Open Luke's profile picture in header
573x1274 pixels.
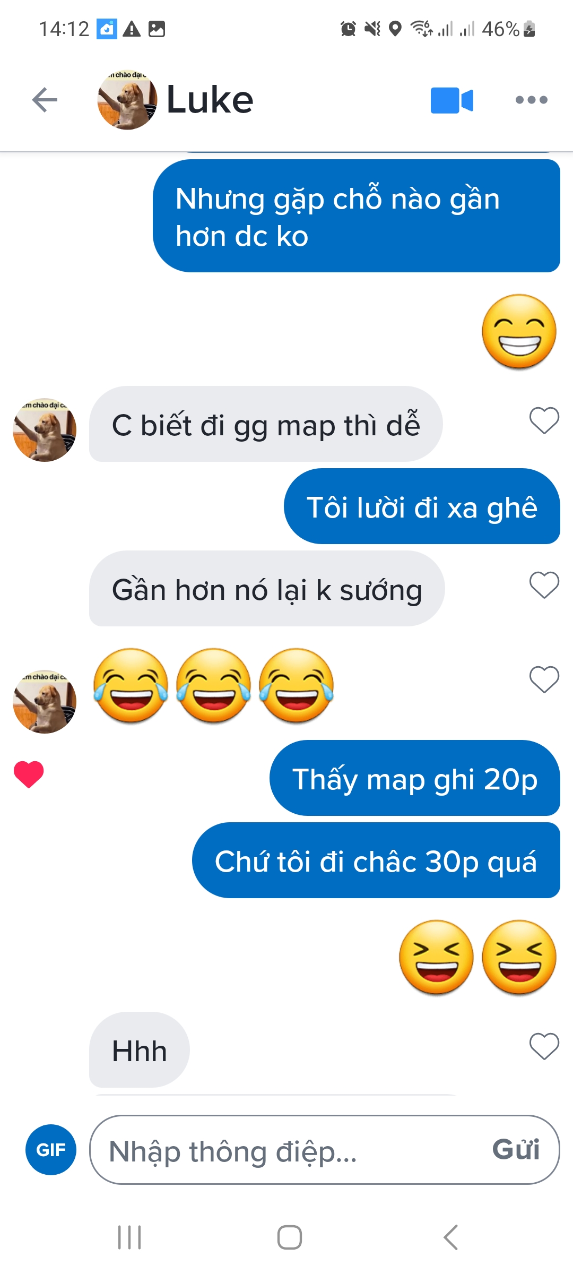click(127, 100)
